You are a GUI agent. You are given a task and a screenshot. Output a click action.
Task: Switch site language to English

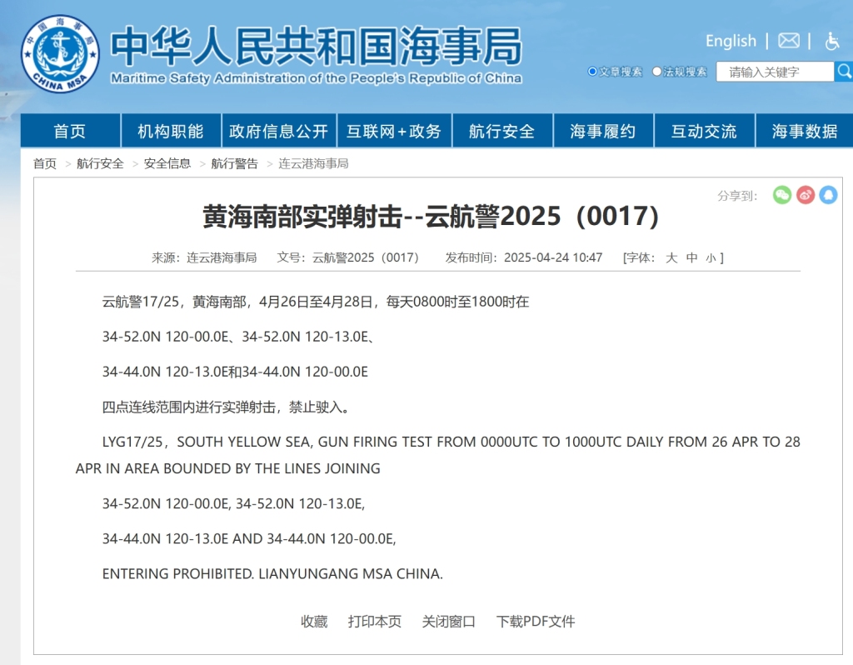click(x=731, y=41)
